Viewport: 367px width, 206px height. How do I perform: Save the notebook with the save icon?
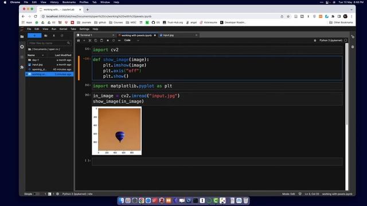coord(79,41)
